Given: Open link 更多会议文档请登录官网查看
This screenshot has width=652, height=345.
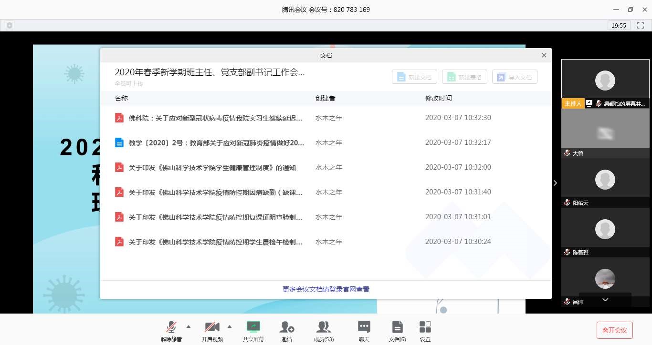Looking at the screenshot, I should point(326,289).
